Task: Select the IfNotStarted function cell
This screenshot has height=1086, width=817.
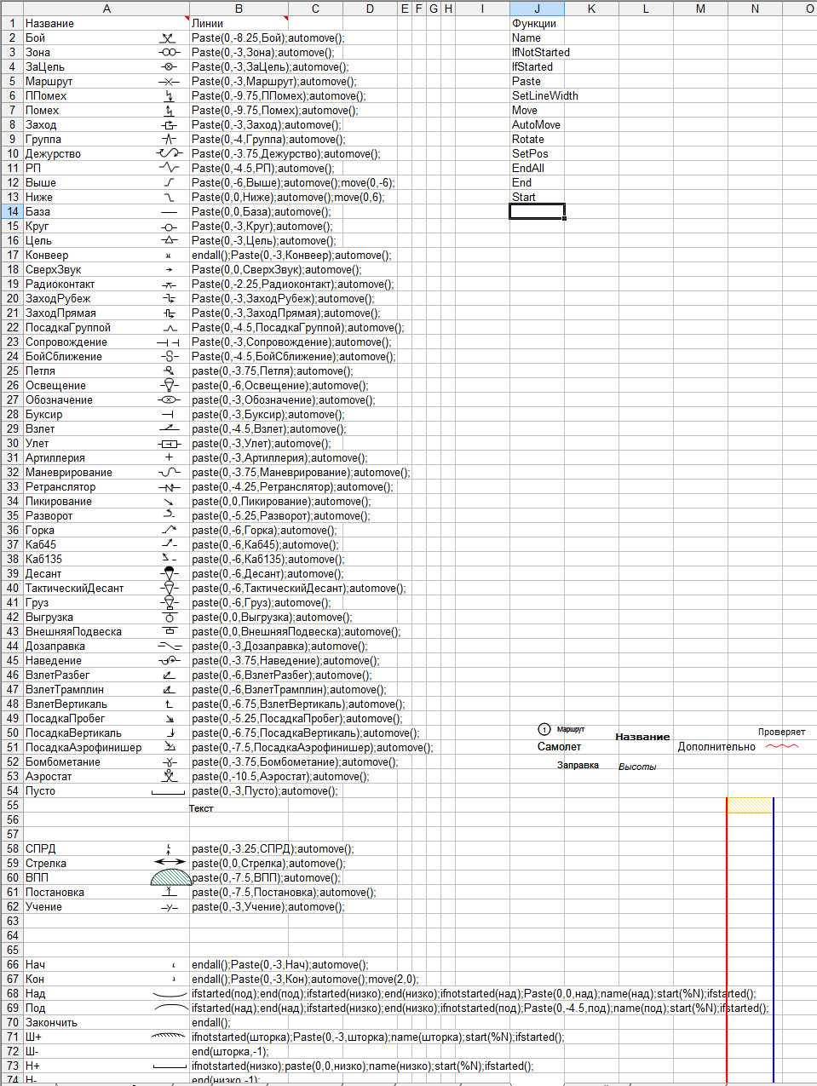Action: click(x=537, y=52)
